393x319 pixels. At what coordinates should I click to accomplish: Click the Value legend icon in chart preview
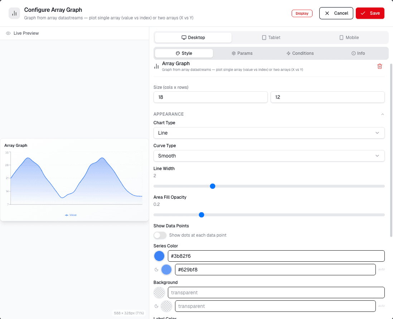(67, 215)
